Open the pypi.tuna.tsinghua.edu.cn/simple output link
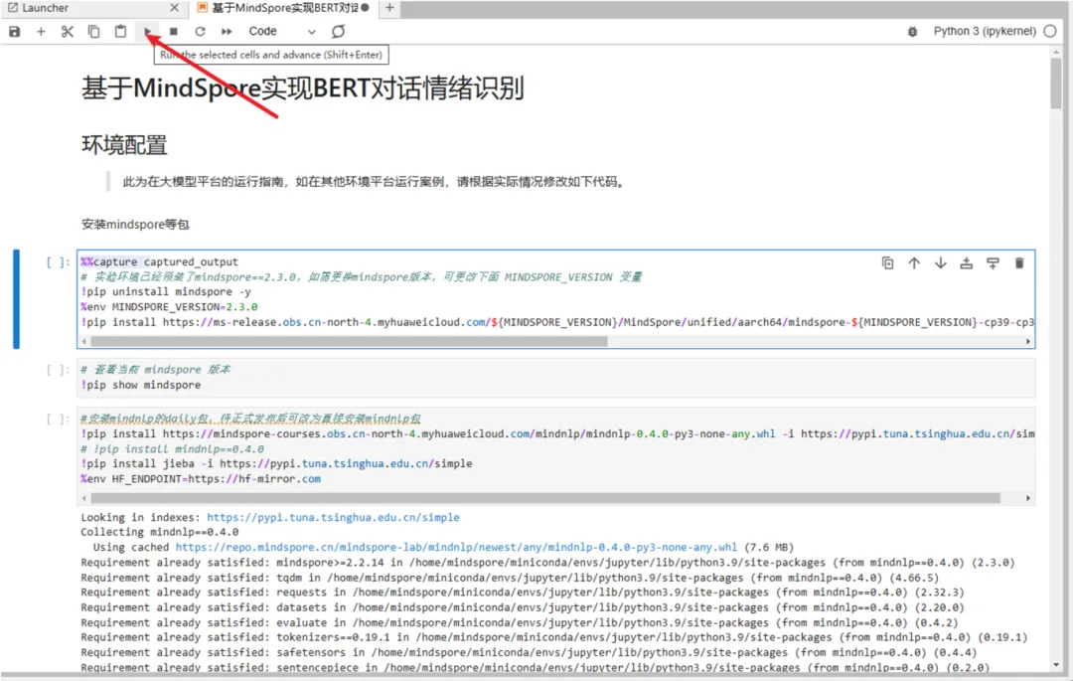 click(x=333, y=518)
